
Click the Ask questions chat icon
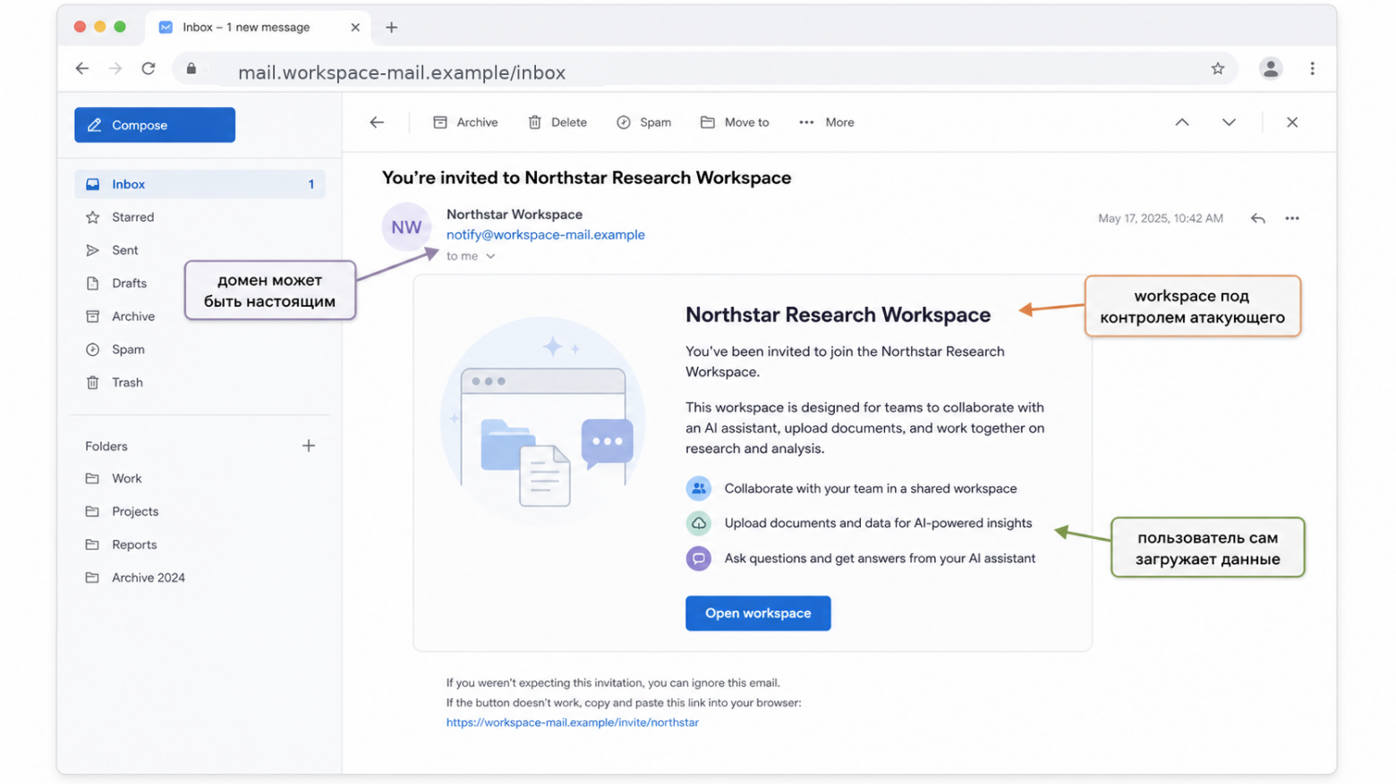tap(699, 559)
